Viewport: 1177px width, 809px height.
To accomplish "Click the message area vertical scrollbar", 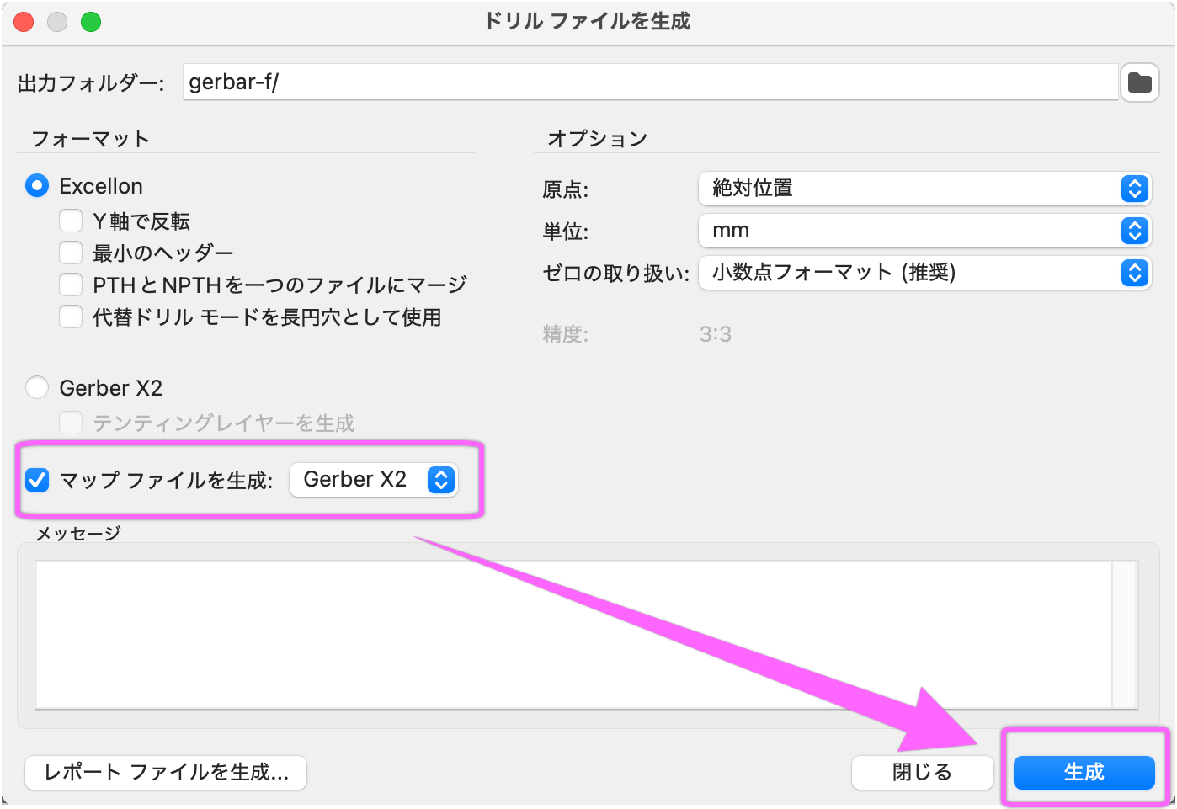I will [x=1125, y=635].
